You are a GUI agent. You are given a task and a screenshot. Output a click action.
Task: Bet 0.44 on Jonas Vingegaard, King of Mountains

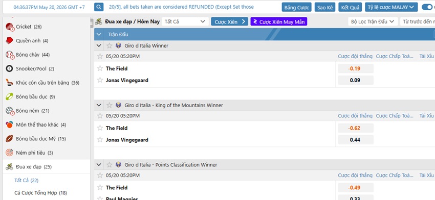coord(356,140)
